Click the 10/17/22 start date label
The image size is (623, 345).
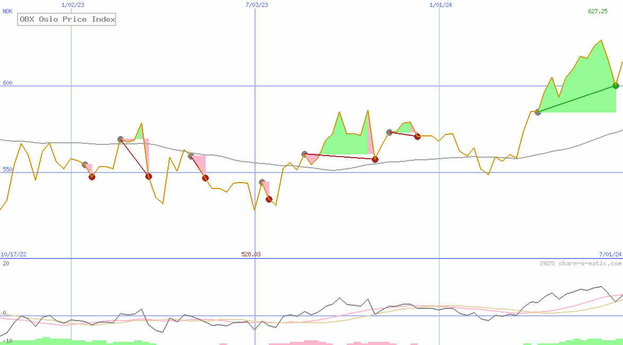click(14, 254)
